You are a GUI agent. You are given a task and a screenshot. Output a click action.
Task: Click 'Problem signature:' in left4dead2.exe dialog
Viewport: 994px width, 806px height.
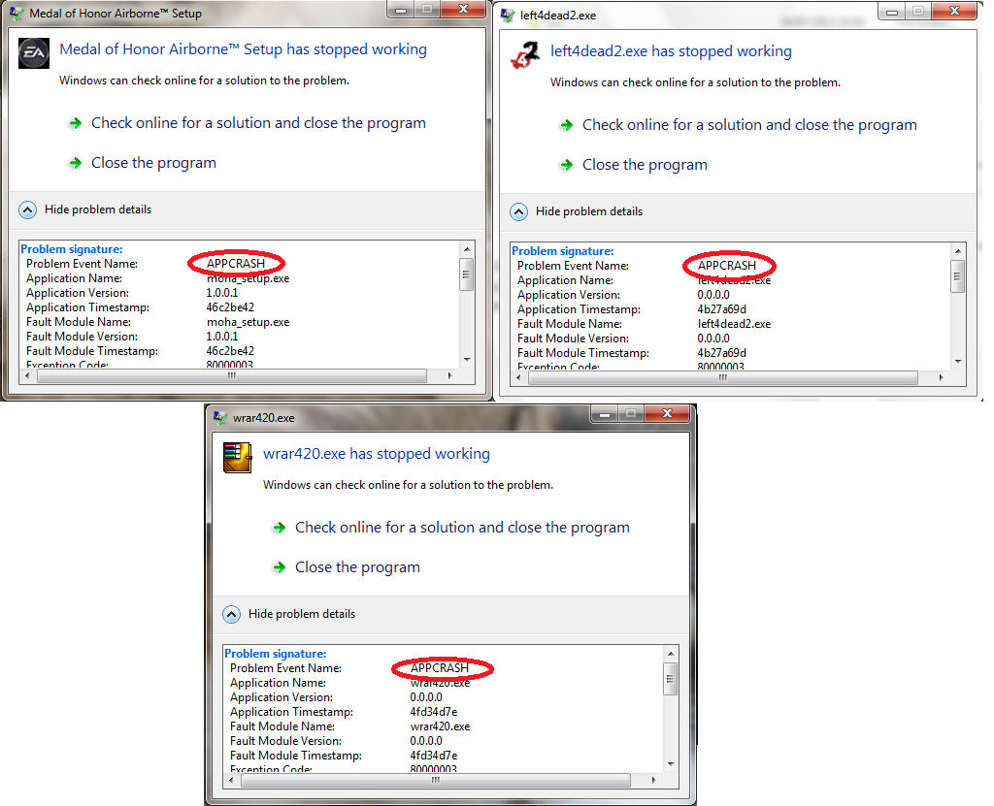point(563,251)
